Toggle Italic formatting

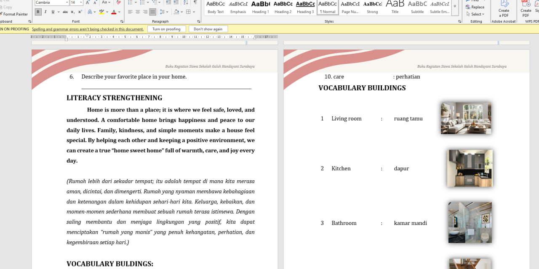(46, 12)
